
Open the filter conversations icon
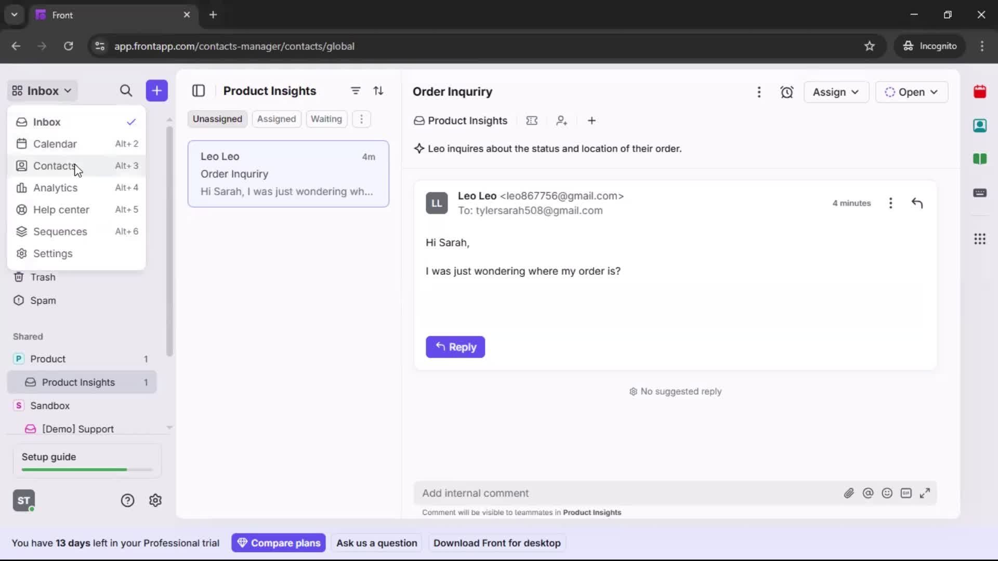[356, 91]
